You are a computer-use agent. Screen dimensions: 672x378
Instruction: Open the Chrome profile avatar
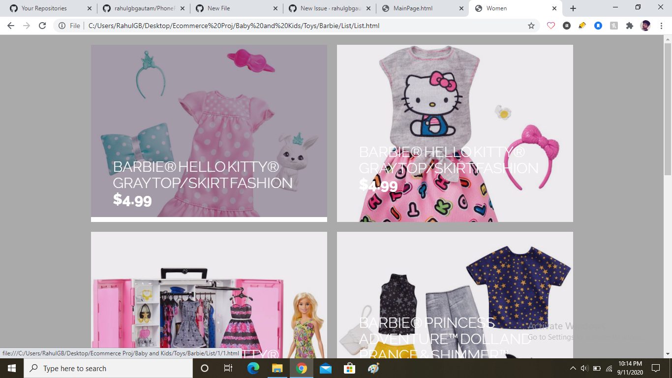[x=645, y=26]
